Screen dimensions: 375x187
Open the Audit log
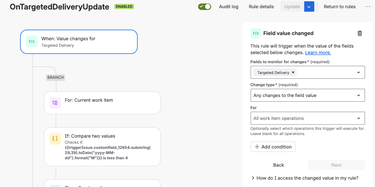coord(228,6)
